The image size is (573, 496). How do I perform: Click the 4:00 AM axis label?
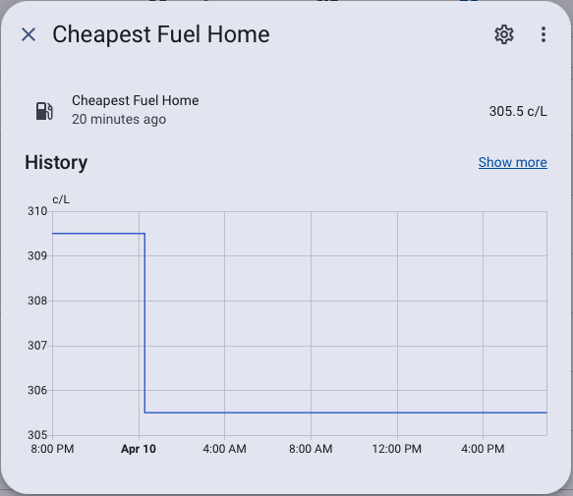(224, 449)
